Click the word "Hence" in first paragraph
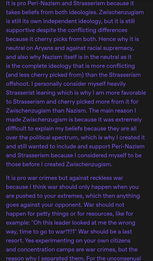The height and width of the screenshot is (261, 153). click(108, 39)
